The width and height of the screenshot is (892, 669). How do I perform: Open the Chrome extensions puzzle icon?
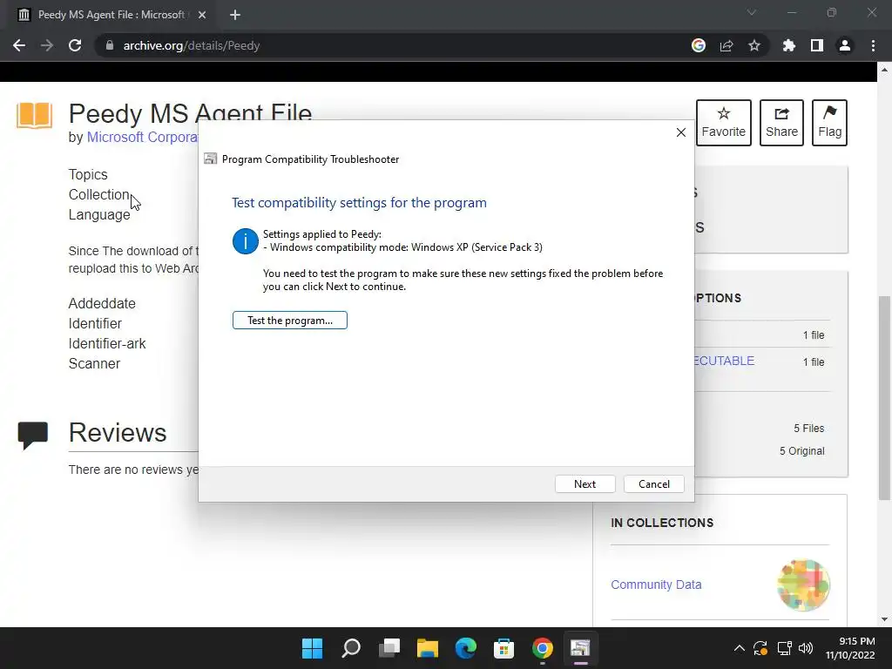click(x=789, y=45)
